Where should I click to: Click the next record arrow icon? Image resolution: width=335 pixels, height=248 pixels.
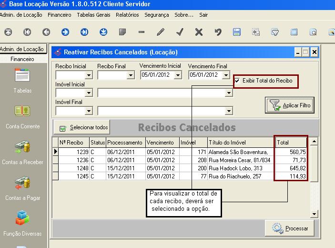pyautogui.click(x=65, y=32)
